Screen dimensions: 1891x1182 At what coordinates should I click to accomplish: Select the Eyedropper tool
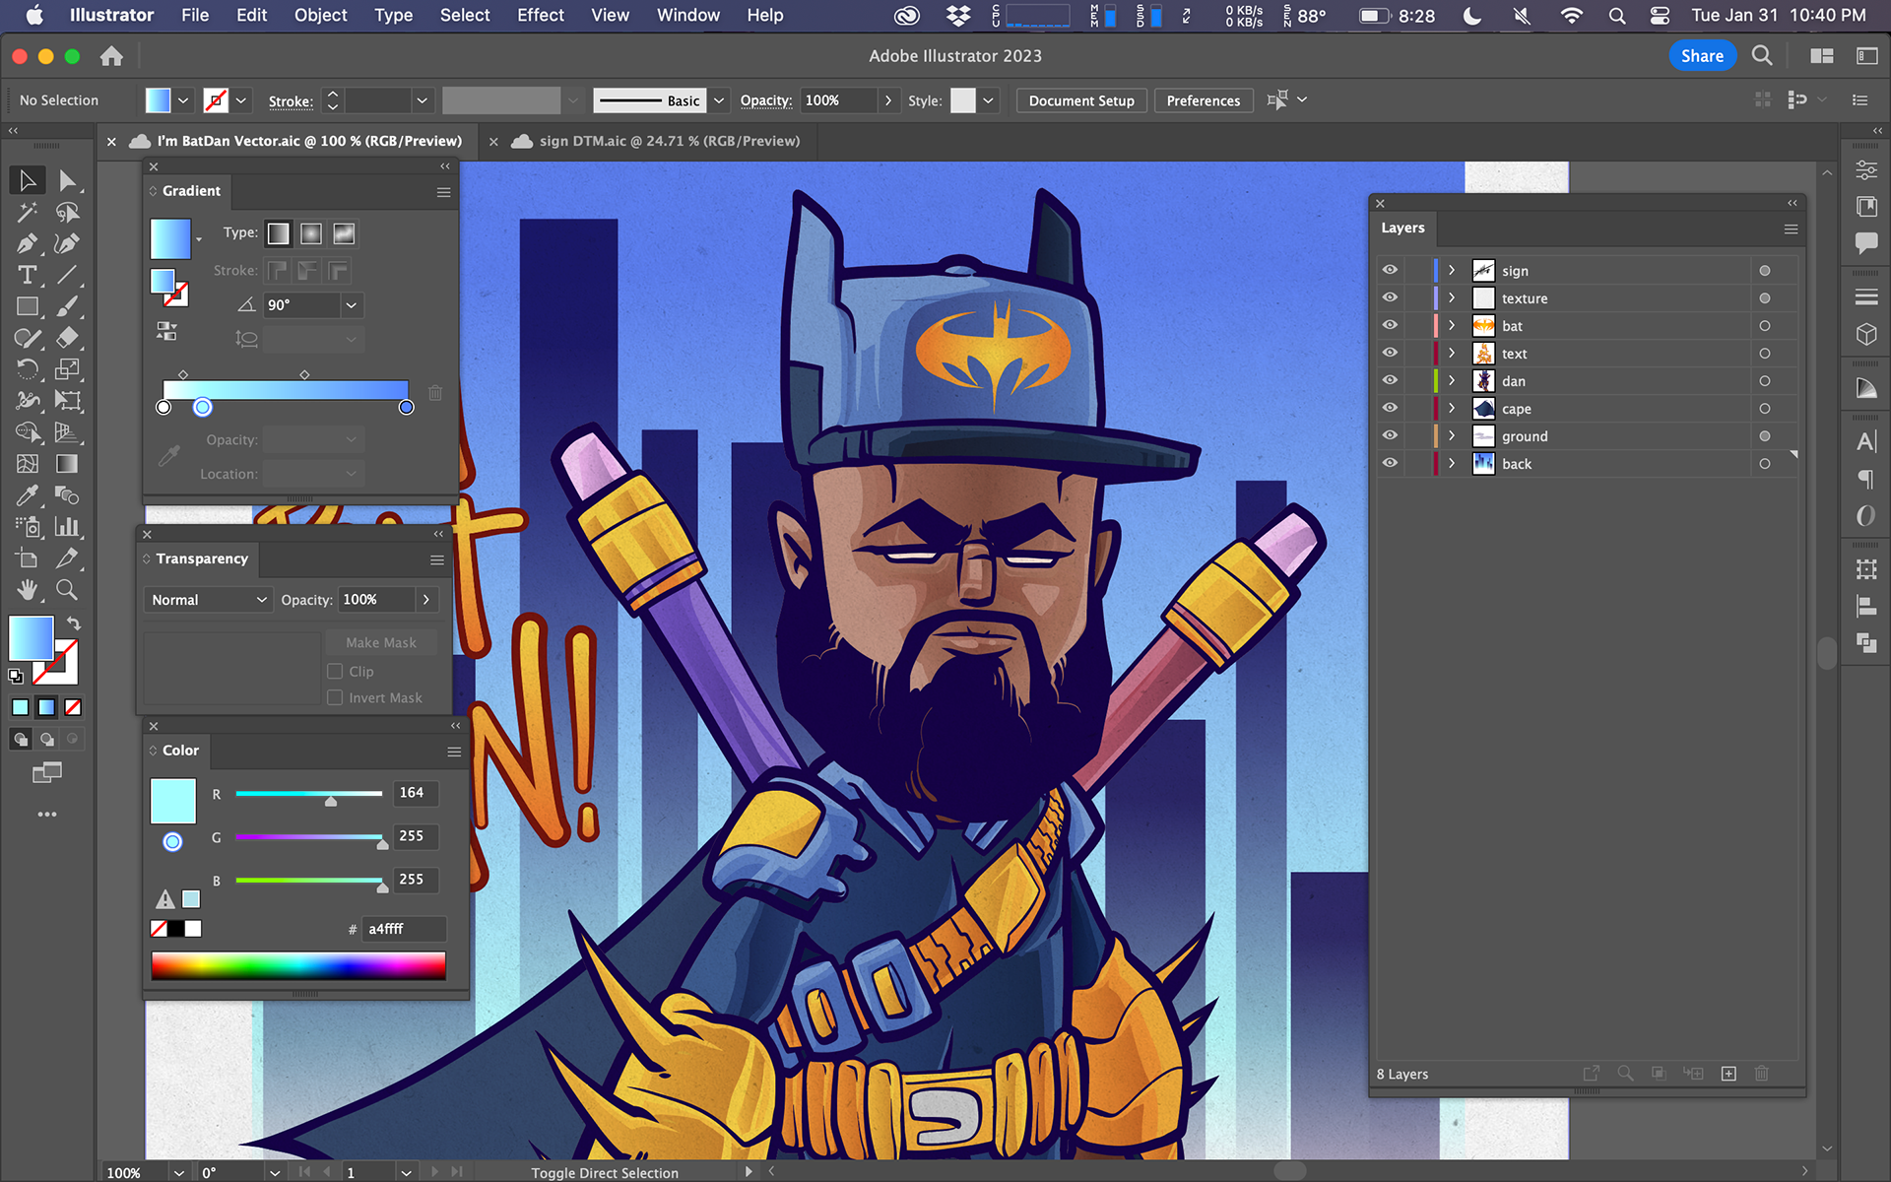click(28, 495)
